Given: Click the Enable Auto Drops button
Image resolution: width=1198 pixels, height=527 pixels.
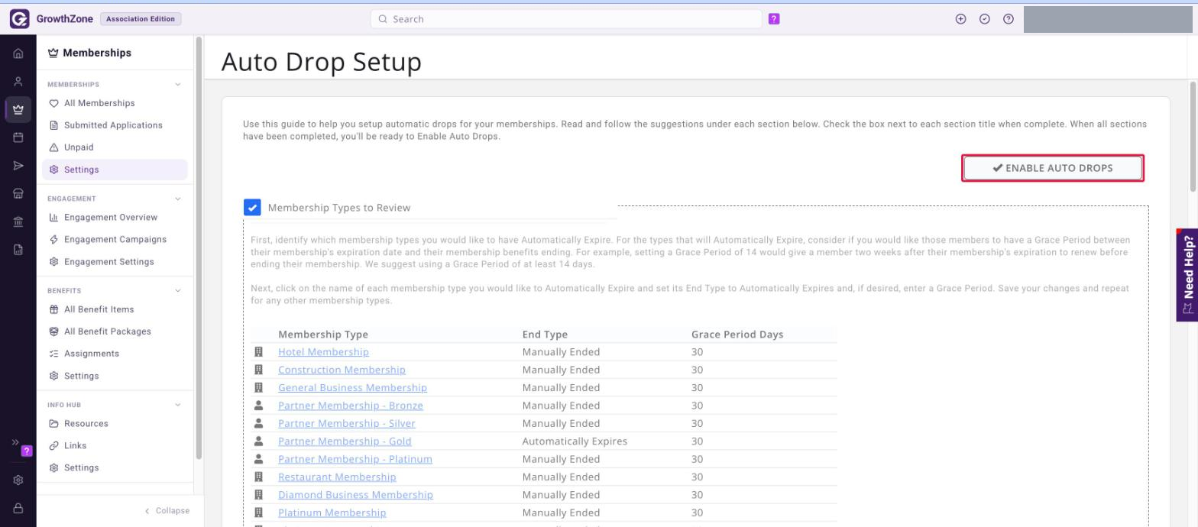Looking at the screenshot, I should (1053, 168).
